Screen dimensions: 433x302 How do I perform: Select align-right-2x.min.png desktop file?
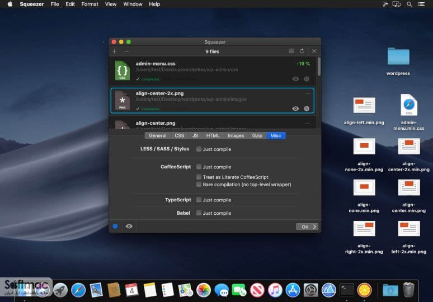pos(364,229)
